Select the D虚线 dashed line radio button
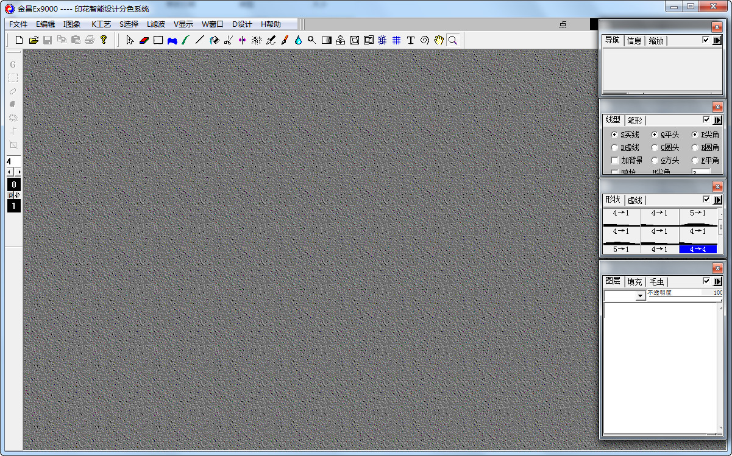Viewport: 732px width, 456px height. (614, 147)
